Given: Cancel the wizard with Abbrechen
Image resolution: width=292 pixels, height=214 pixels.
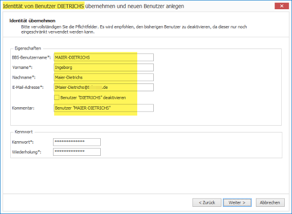Looking at the screenshot, I should point(270,202).
